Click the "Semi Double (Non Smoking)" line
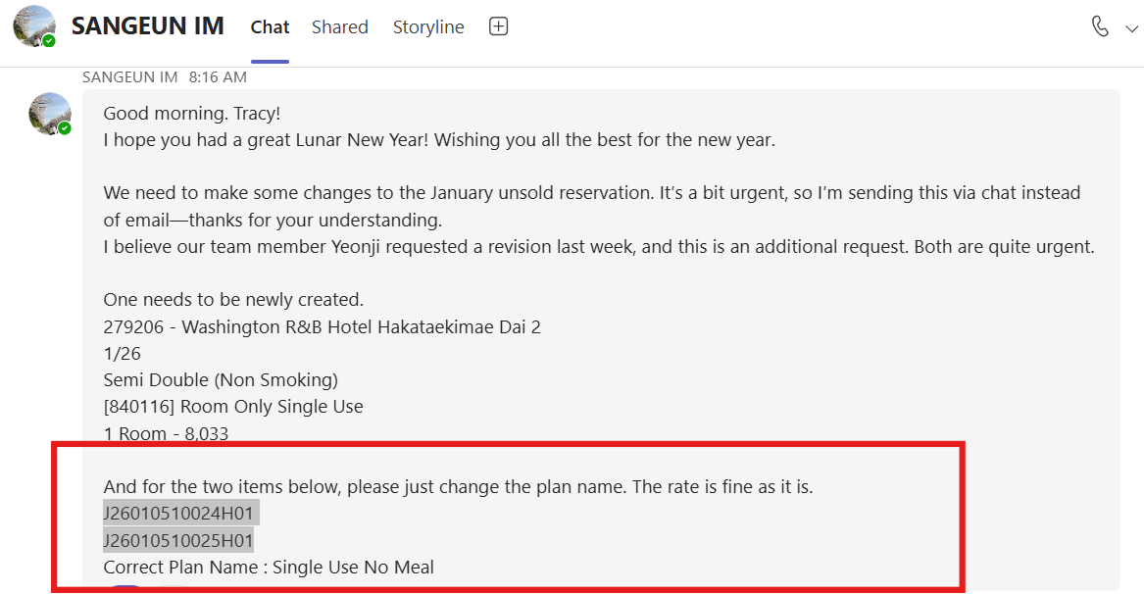 pos(221,379)
